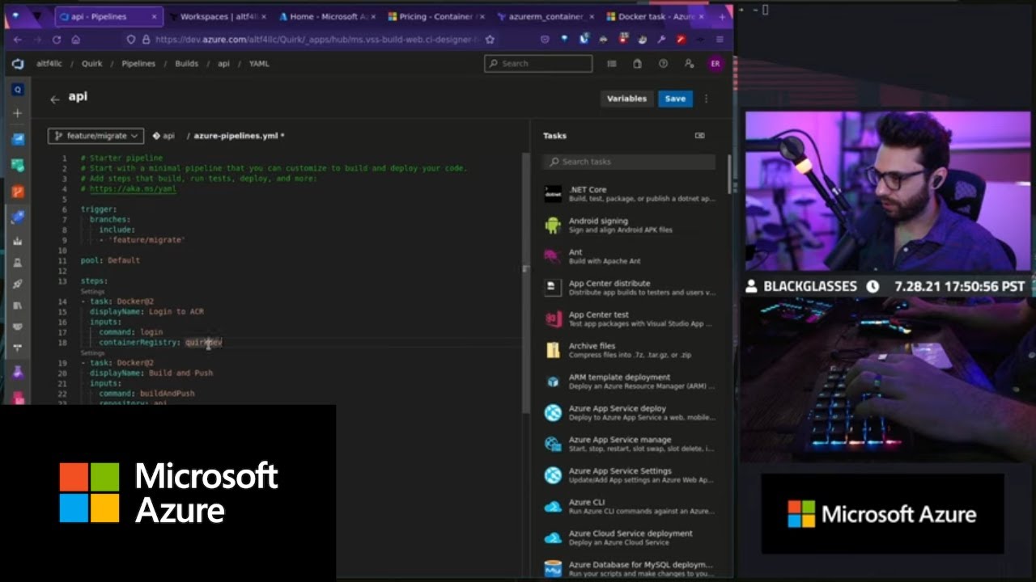Click the browser home icon
Screen dimensions: 1036x582
coord(76,39)
